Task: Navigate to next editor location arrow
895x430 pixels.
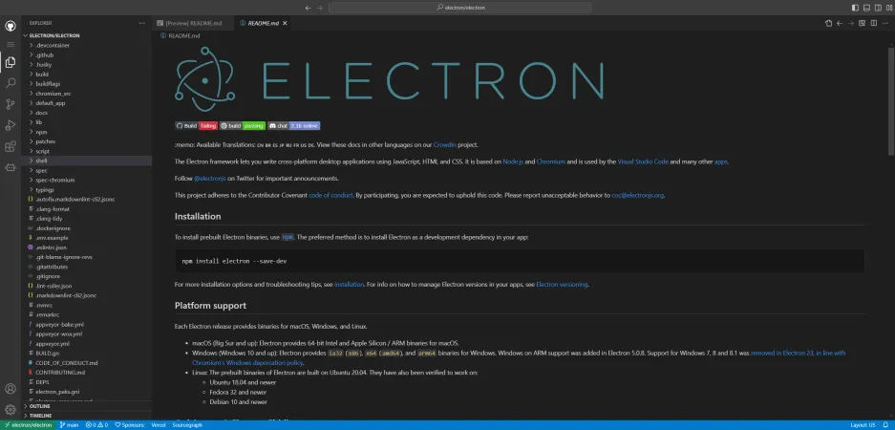Action: tap(851, 24)
